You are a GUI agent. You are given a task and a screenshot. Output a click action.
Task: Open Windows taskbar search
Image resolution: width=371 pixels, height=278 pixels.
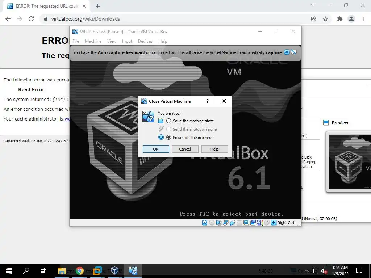click(x=26, y=271)
